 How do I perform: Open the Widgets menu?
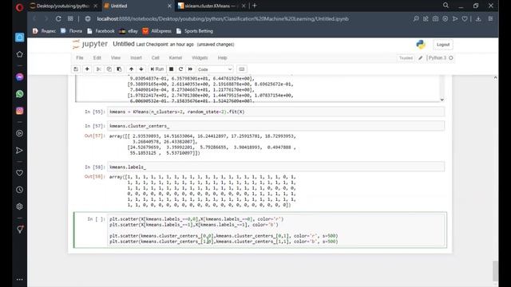(x=200, y=57)
